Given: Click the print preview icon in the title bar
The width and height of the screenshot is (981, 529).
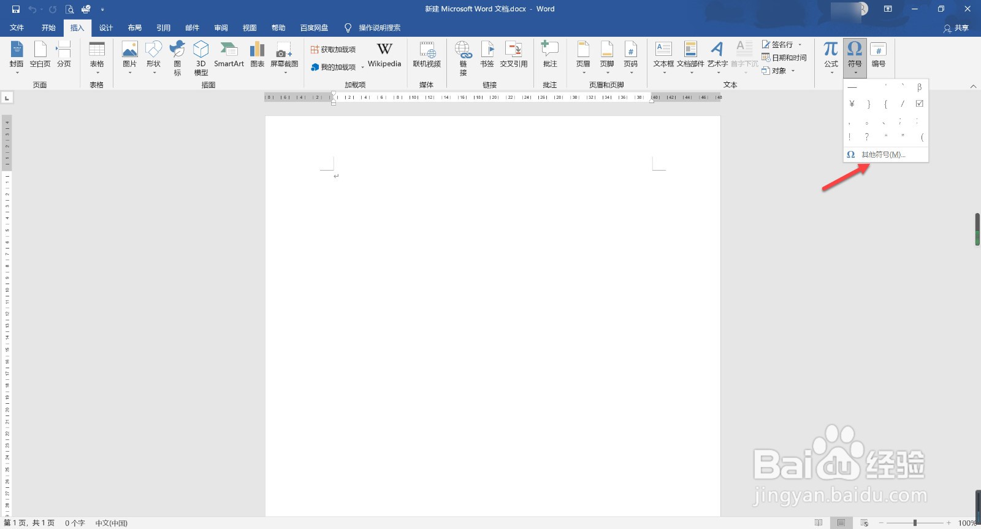Looking at the screenshot, I should coord(69,9).
